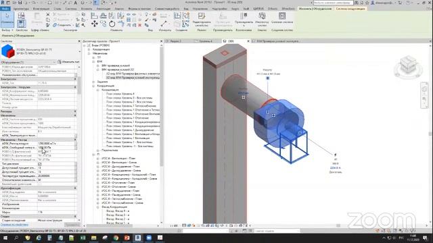Image resolution: width=433 pixels, height=243 pixels.
Task: Switch to the Duct Systems contextual tab
Action: coord(350,9)
